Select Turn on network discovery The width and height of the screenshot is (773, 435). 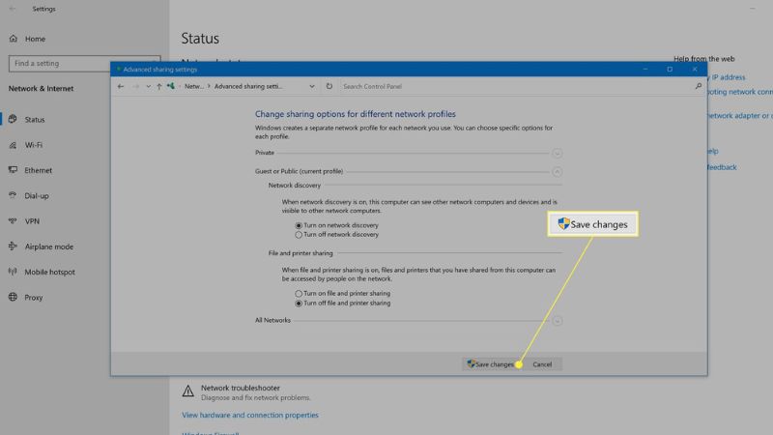(299, 225)
